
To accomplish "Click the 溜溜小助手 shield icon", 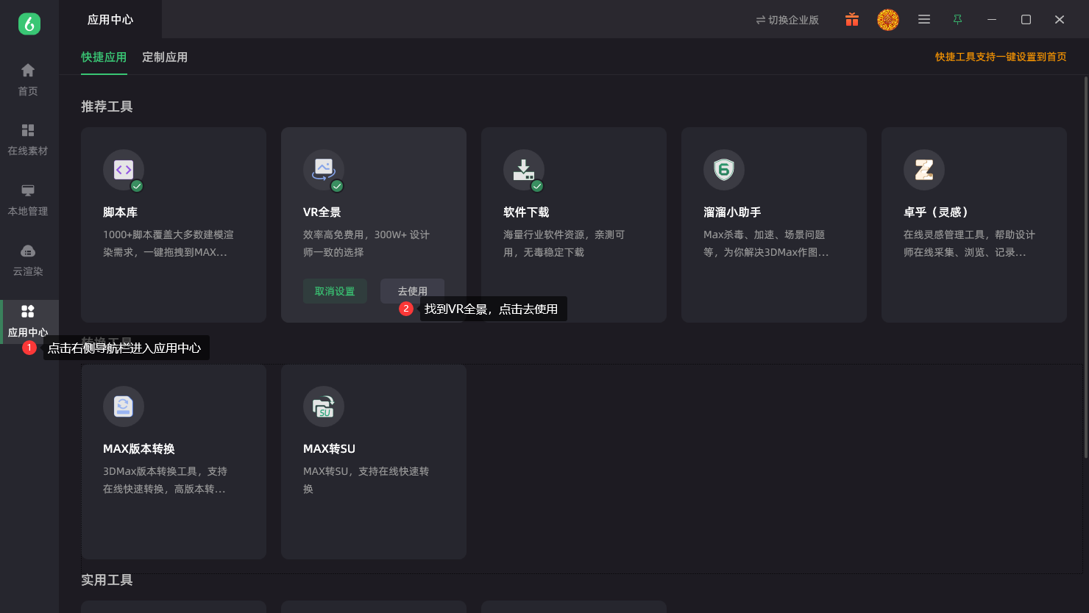I will point(724,170).
